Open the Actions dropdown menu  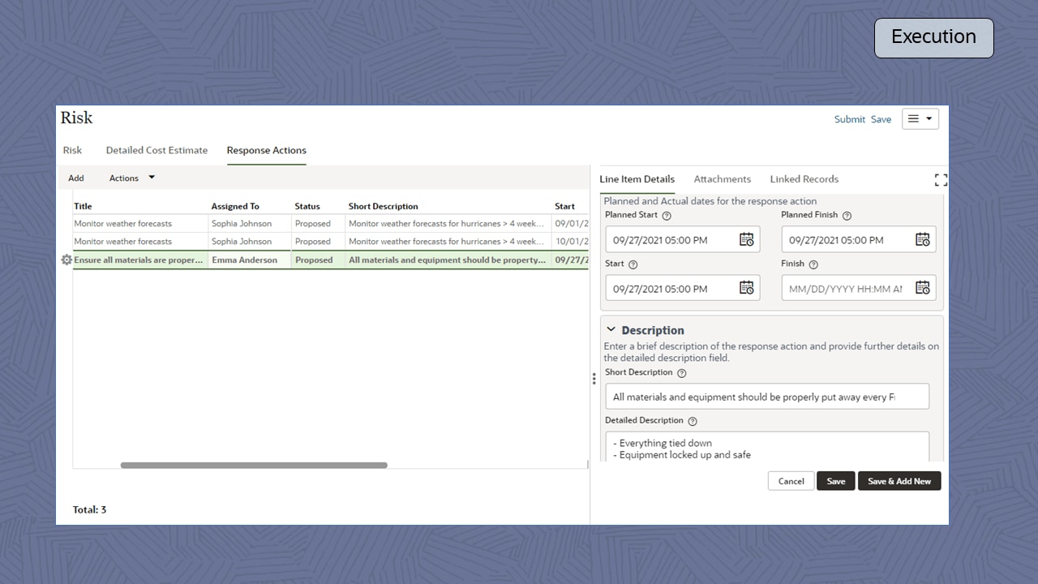click(x=131, y=178)
